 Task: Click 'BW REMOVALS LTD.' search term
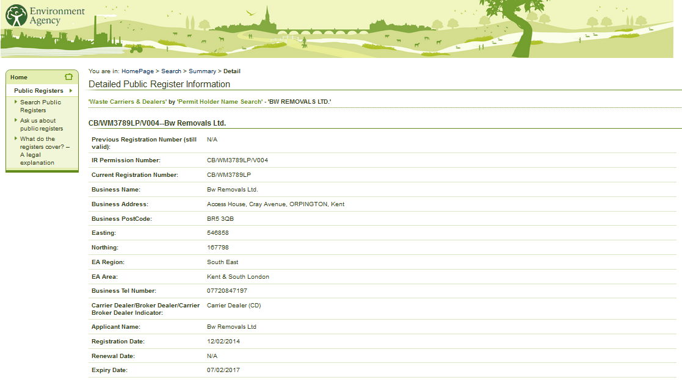(x=299, y=102)
